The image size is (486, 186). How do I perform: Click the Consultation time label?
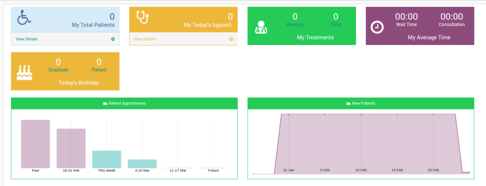(x=452, y=25)
